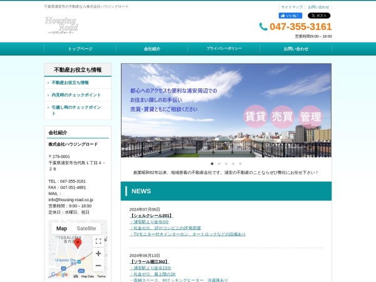376x282 pixels.
Task: Click the 浦安駅より徒歩3分 link
Action: (x=149, y=222)
